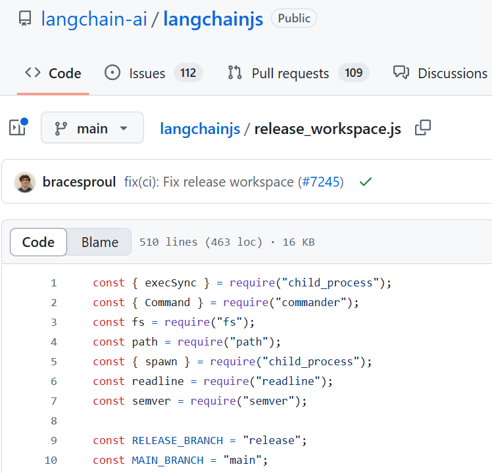Click the pull request branch icon
This screenshot has width=492, height=473.
235,73
